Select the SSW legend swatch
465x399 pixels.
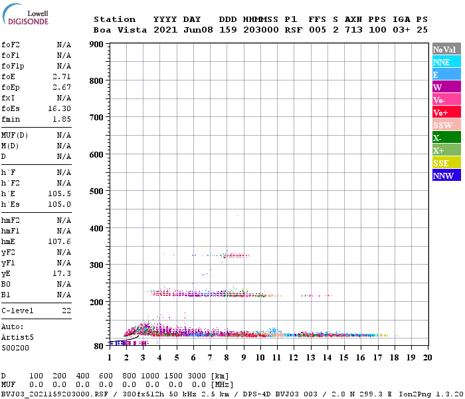[x=446, y=125]
